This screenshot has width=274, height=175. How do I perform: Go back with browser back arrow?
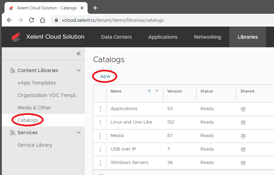point(9,20)
